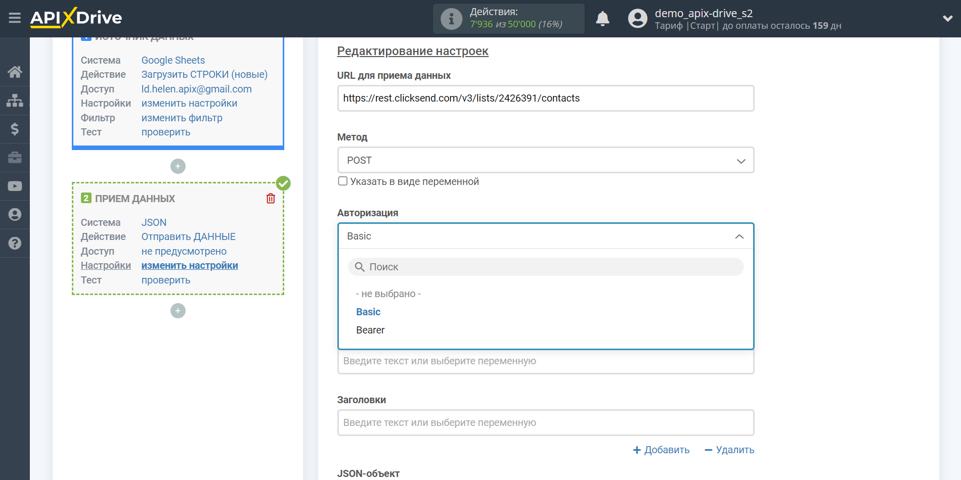Screen dimensions: 961x480
Task: Click source изменить настройки link
Action: point(189,103)
